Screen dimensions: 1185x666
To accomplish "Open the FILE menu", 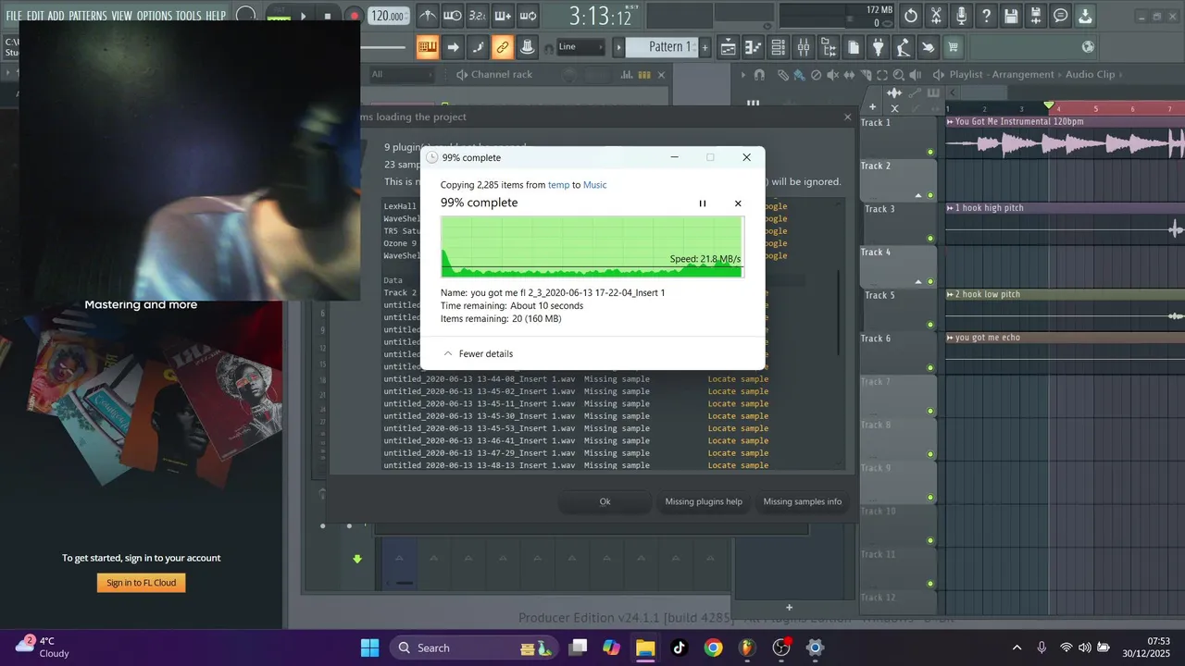I will click(13, 16).
